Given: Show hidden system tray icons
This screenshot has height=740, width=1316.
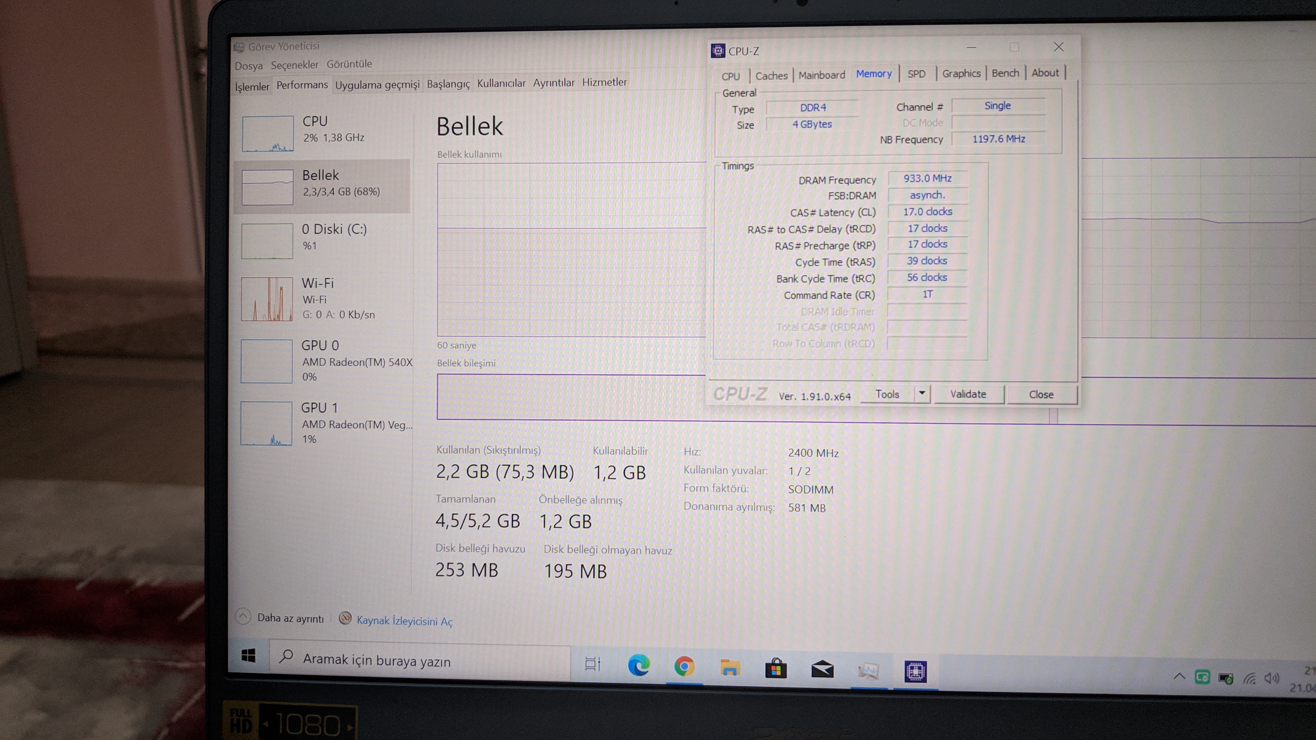Looking at the screenshot, I should pyautogui.click(x=1179, y=676).
